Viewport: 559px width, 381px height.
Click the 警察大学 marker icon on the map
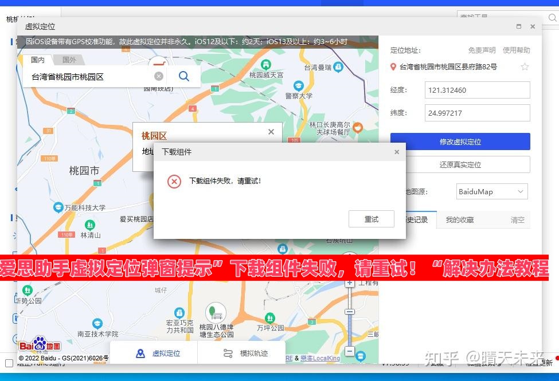tap(298, 86)
